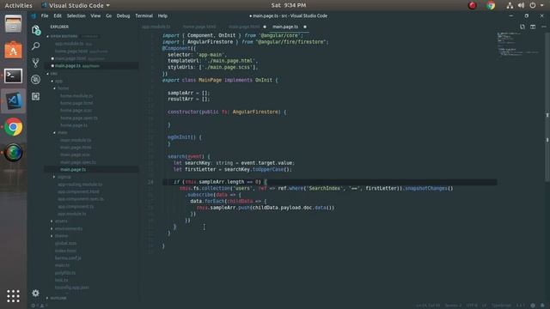This screenshot has height=309, width=550.
Task: Open the Debug menu
Action: click(x=123, y=15)
